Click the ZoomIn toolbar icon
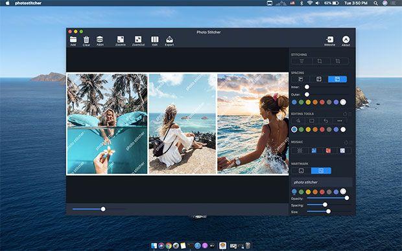Viewport: 402px width, 251px height. 120,41
